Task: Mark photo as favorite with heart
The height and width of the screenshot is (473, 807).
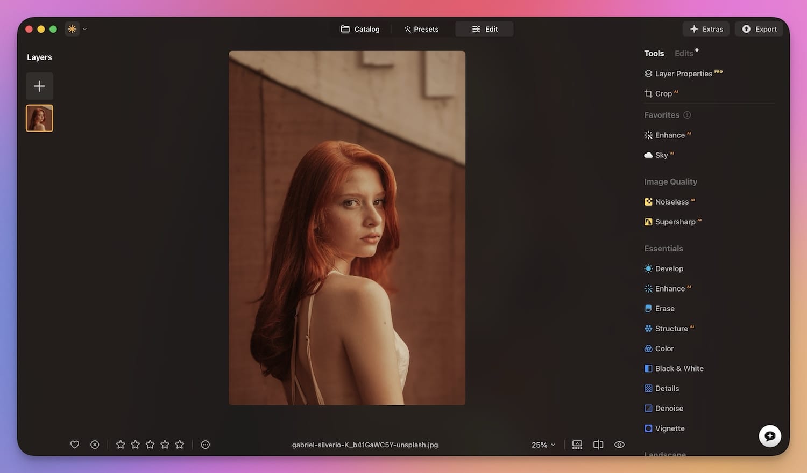Action: coord(75,445)
